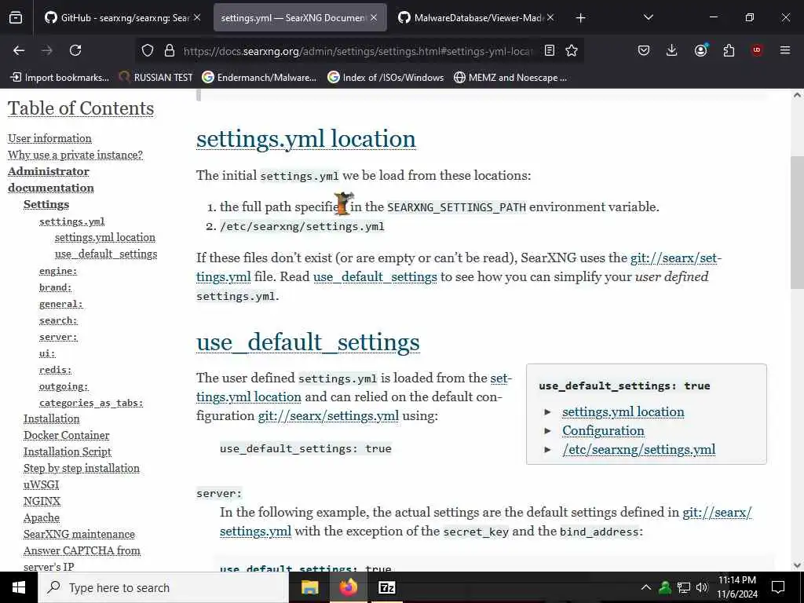
Task: Open Import bookmarks item
Action: coord(60,78)
